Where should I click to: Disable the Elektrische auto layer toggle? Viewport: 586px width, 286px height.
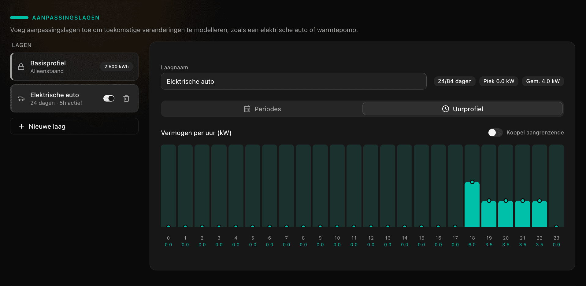109,98
